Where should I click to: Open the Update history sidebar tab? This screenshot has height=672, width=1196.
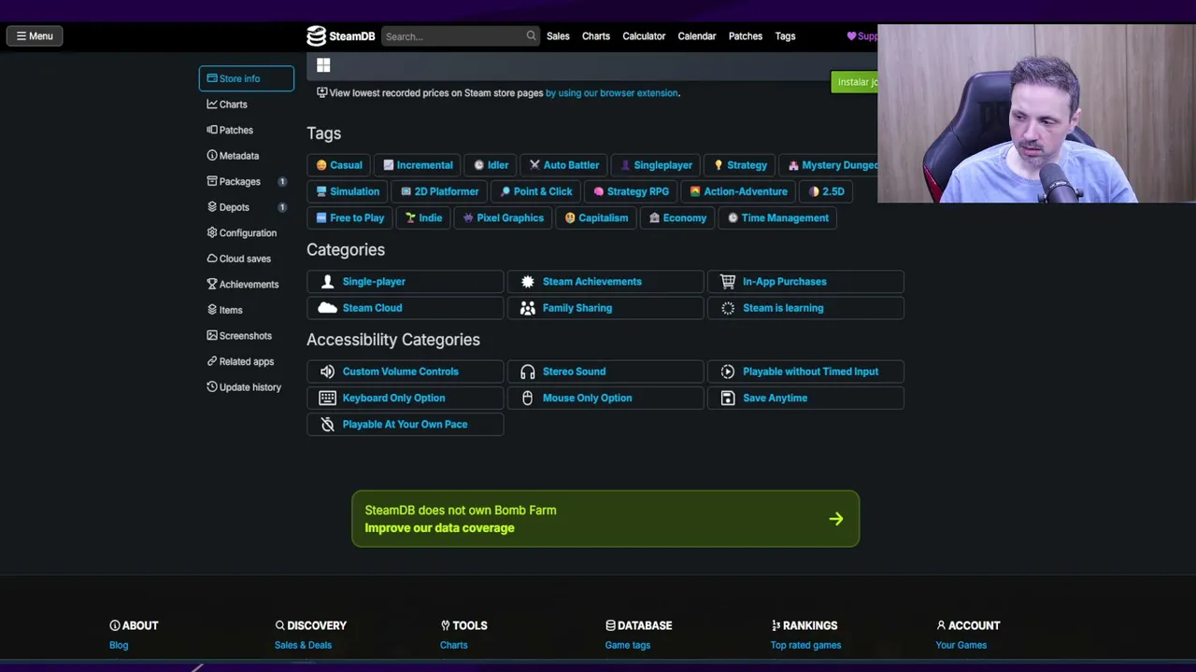click(x=247, y=387)
